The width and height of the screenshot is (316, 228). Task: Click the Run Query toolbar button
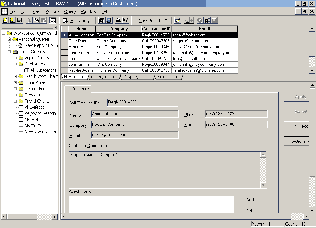point(77,20)
